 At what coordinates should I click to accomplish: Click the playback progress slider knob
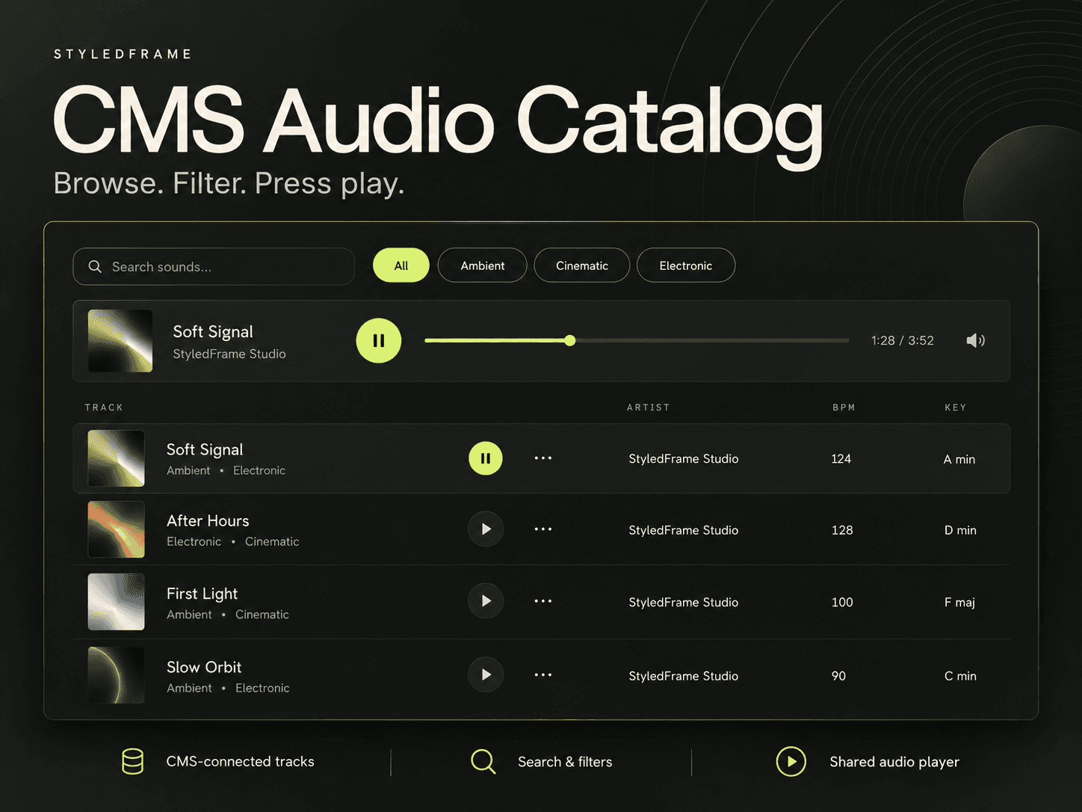pyautogui.click(x=570, y=340)
